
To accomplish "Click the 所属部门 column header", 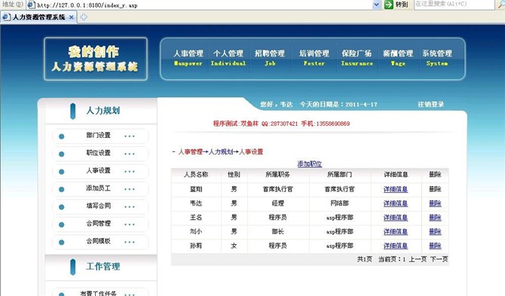I will [x=339, y=175].
